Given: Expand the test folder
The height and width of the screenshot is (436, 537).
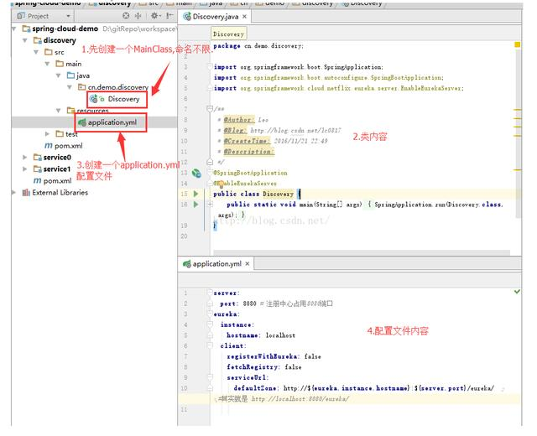Looking at the screenshot, I should tap(48, 134).
